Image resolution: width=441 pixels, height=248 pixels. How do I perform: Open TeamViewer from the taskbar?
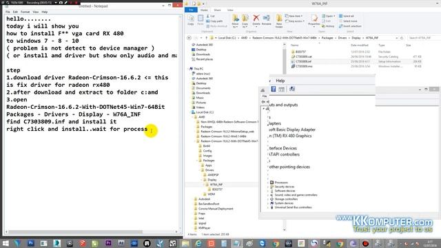(x=262, y=243)
